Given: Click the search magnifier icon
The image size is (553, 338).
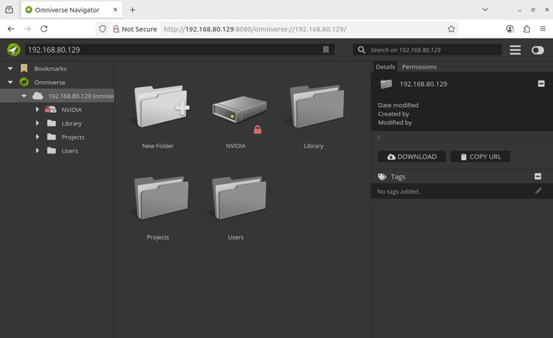Looking at the screenshot, I should (361, 50).
